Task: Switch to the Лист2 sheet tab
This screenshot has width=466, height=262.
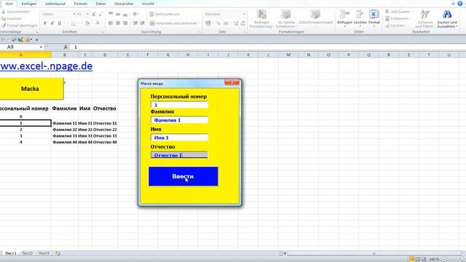Action: (x=27, y=253)
